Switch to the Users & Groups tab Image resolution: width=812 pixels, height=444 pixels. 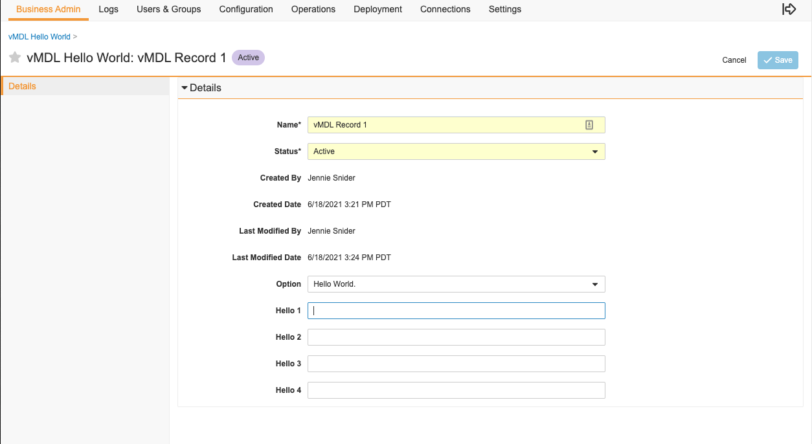(168, 9)
